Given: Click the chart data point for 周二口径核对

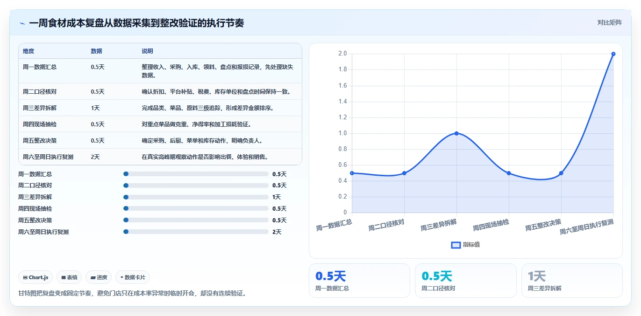Looking at the screenshot, I should pyautogui.click(x=404, y=173).
